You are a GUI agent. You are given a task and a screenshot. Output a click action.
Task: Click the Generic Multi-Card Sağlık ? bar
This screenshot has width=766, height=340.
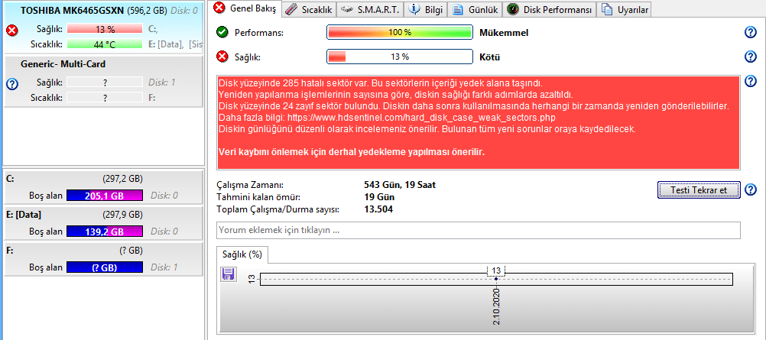point(105,82)
